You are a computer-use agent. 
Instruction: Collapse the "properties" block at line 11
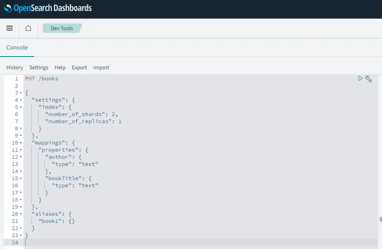click(x=21, y=150)
